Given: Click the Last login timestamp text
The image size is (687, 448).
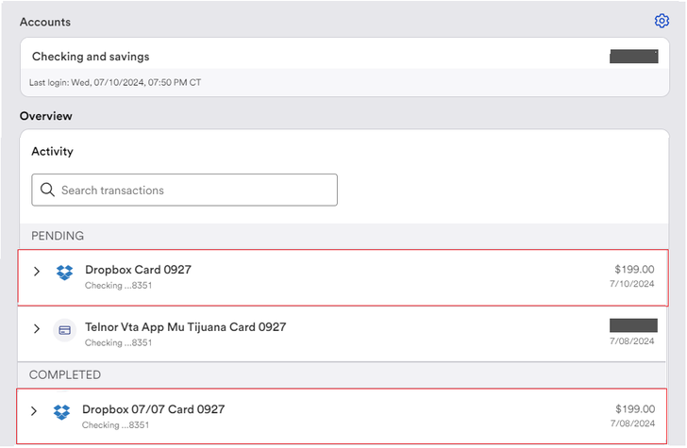Looking at the screenshot, I should click(116, 83).
